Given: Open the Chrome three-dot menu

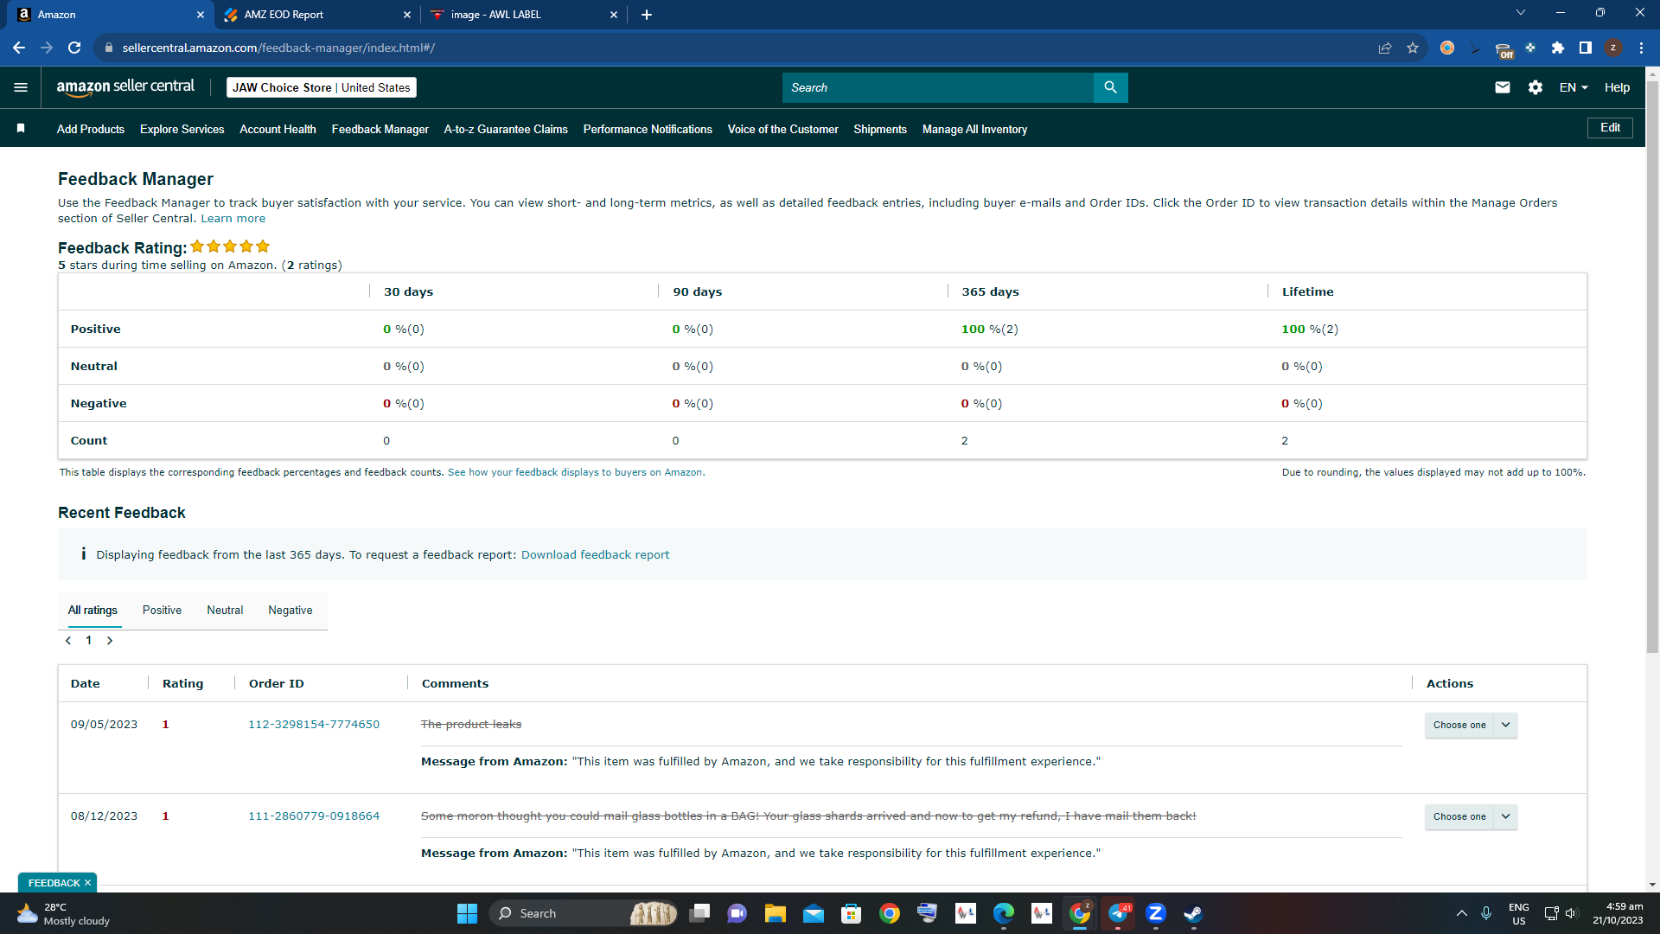Looking at the screenshot, I should (1641, 48).
